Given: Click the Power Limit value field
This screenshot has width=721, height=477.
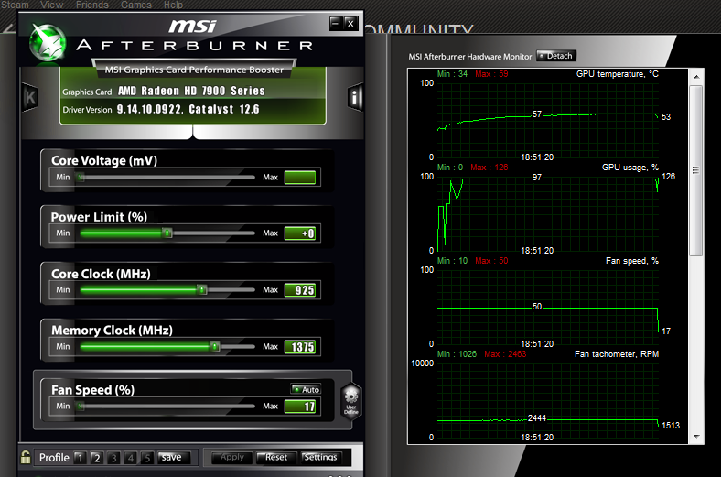Looking at the screenshot, I should (x=300, y=233).
